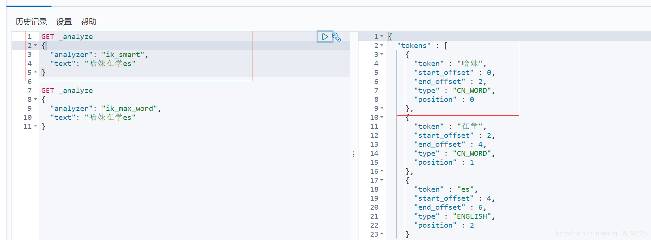
Task: Open the 设置 settings menu
Action: [64, 22]
